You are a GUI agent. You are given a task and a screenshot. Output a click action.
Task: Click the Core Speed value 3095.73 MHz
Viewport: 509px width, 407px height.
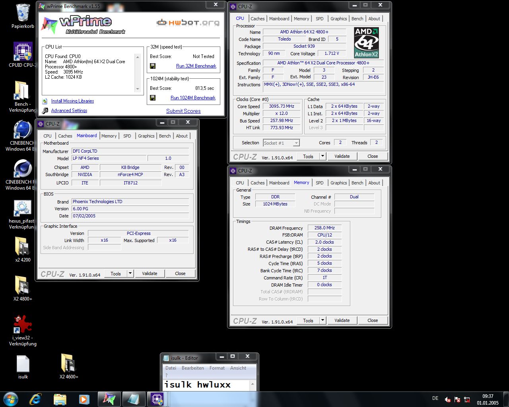click(x=282, y=107)
